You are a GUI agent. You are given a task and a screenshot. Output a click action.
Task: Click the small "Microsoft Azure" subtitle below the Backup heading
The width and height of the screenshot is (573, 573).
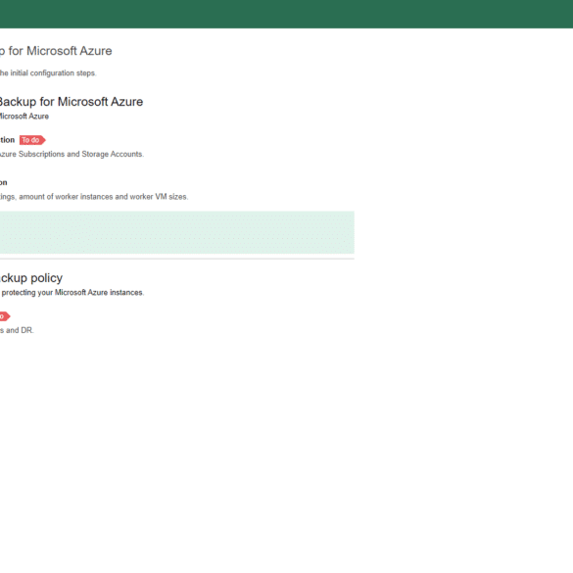[x=24, y=117]
